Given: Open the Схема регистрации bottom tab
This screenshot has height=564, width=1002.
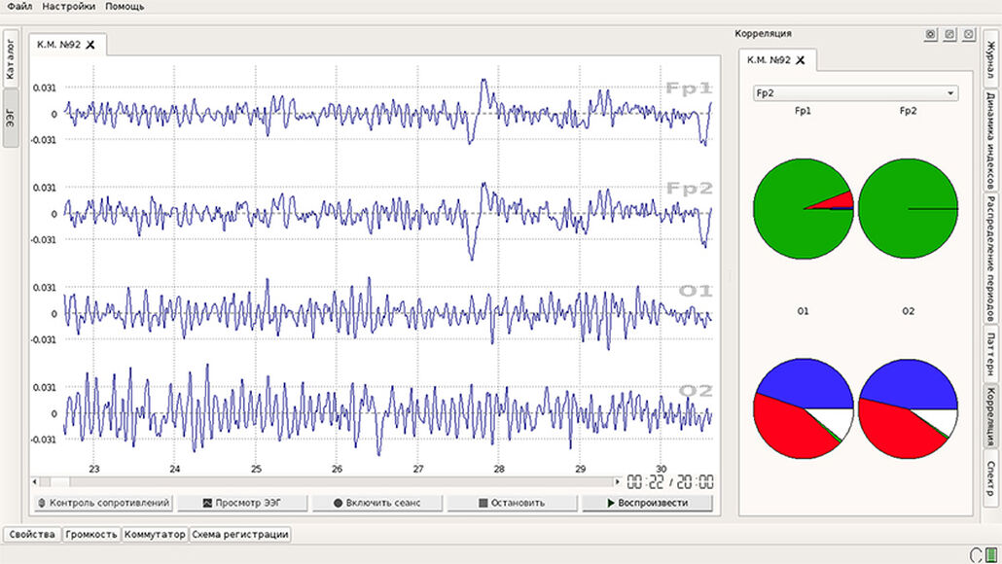Looking at the screenshot, I should click(240, 535).
